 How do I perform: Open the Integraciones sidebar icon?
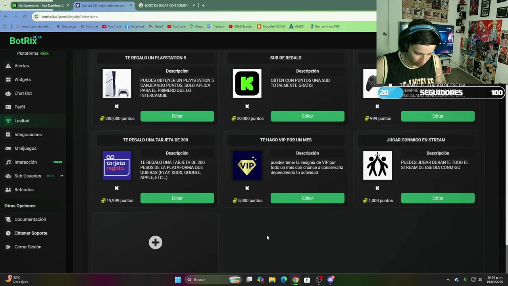8,135
